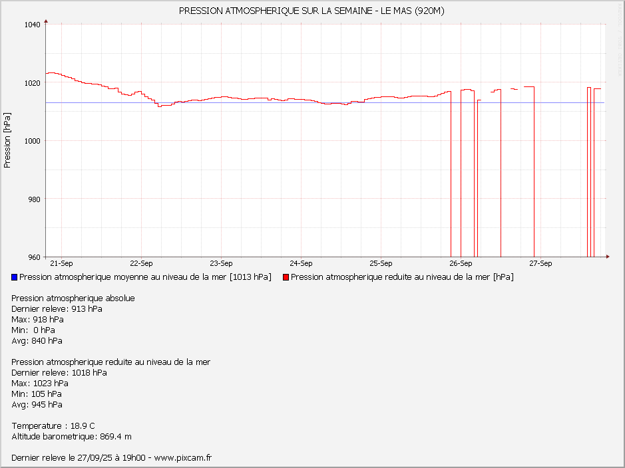Click the www.pixcam.fr text in the footer
625x468 pixels.
(183, 458)
